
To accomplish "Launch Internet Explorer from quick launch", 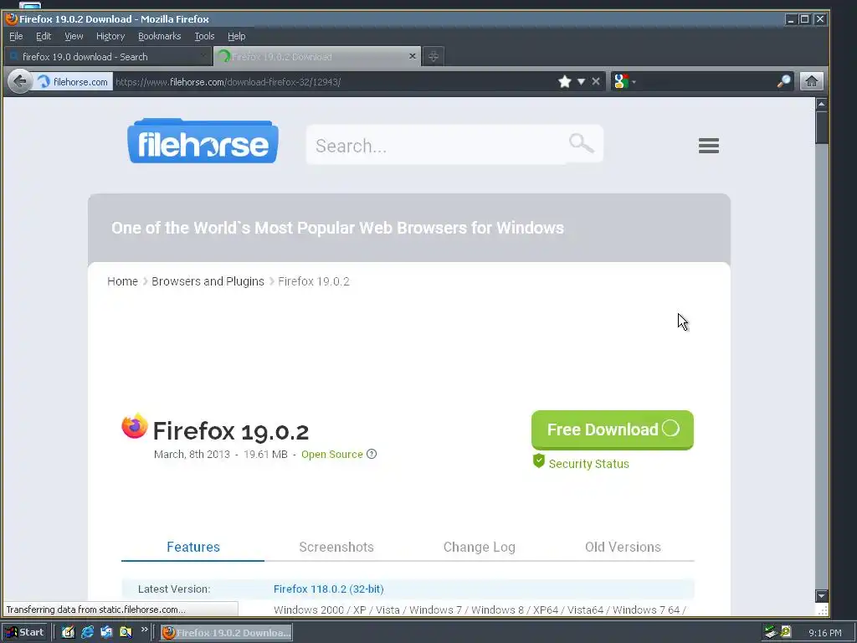I will (87, 633).
